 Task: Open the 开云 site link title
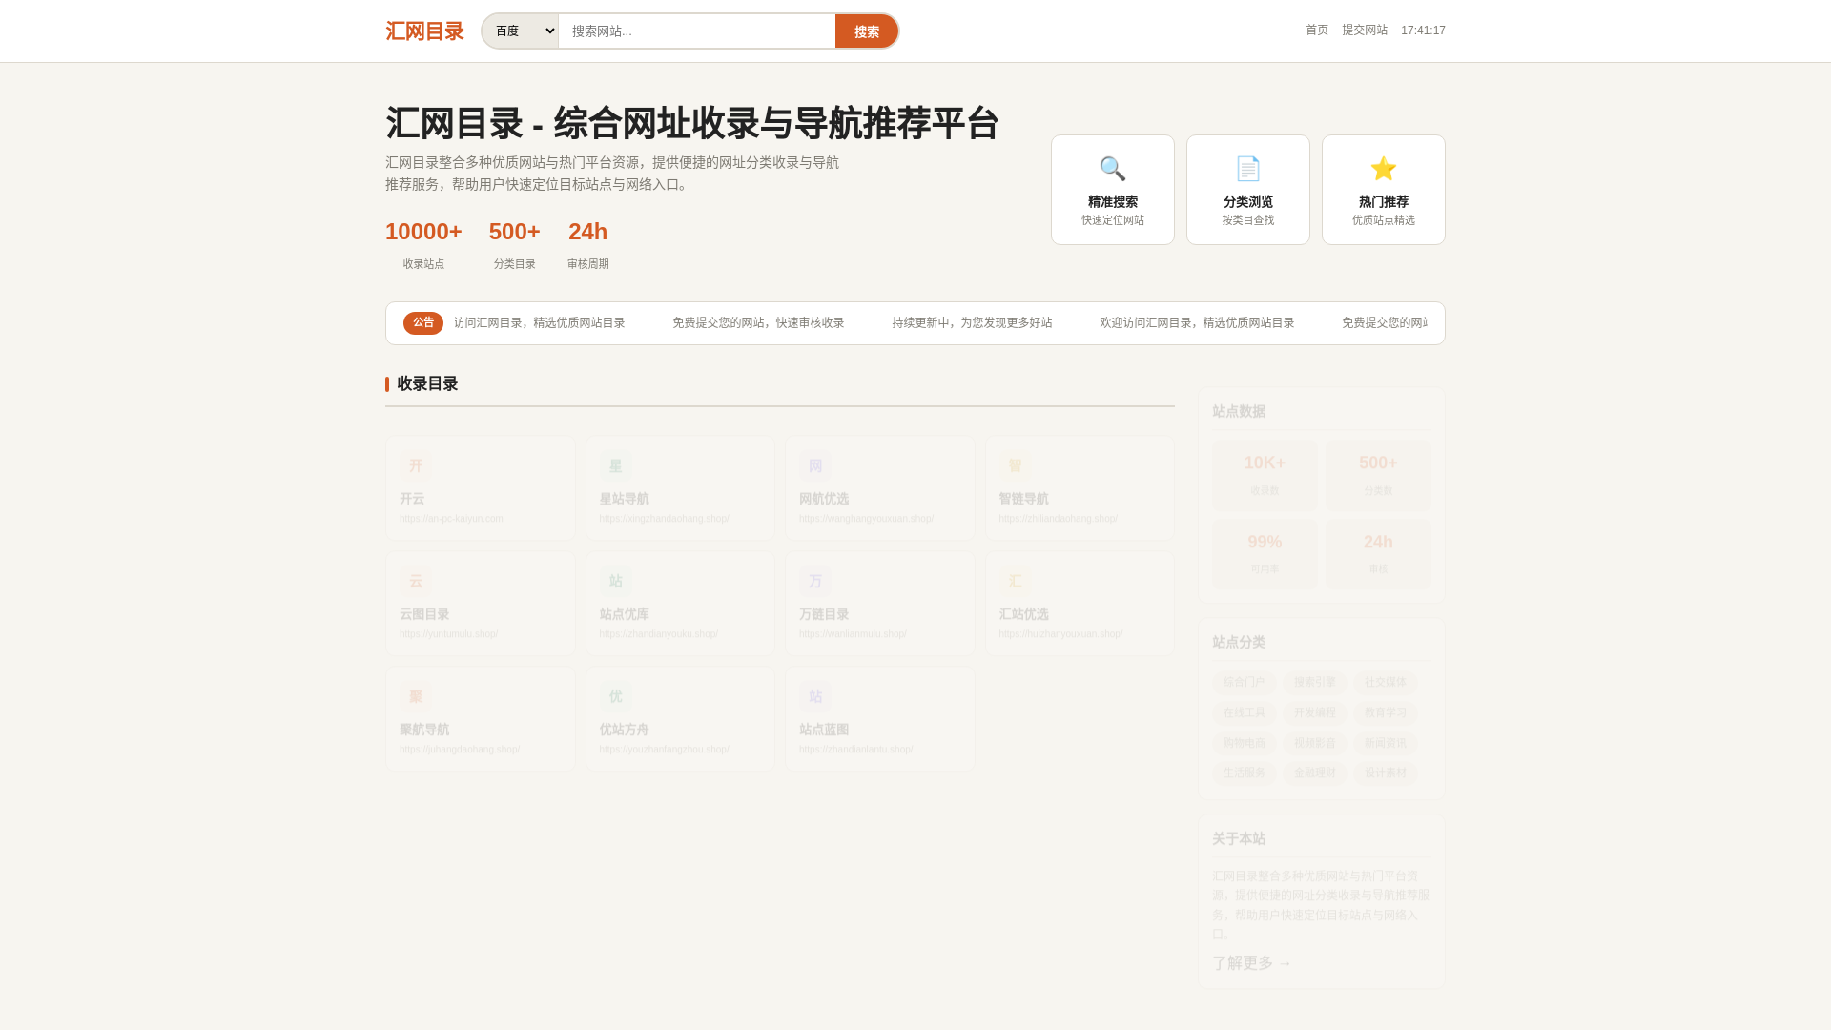point(412,499)
